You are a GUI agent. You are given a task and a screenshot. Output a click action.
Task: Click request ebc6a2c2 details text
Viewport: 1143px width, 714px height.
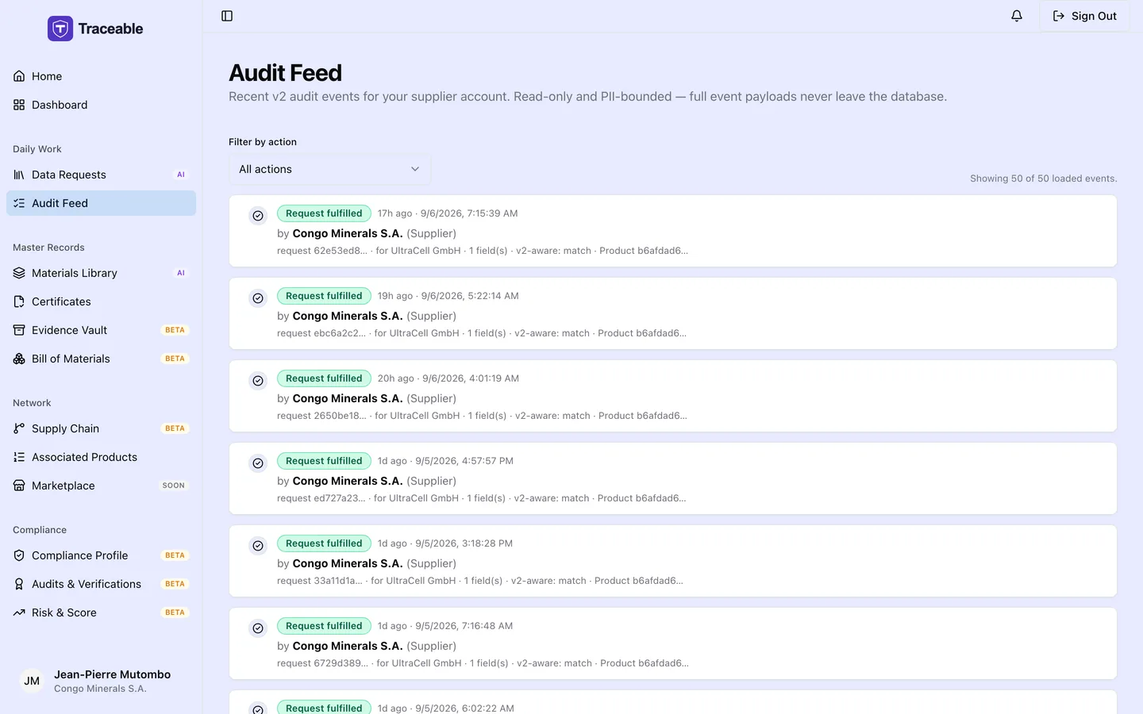click(482, 333)
